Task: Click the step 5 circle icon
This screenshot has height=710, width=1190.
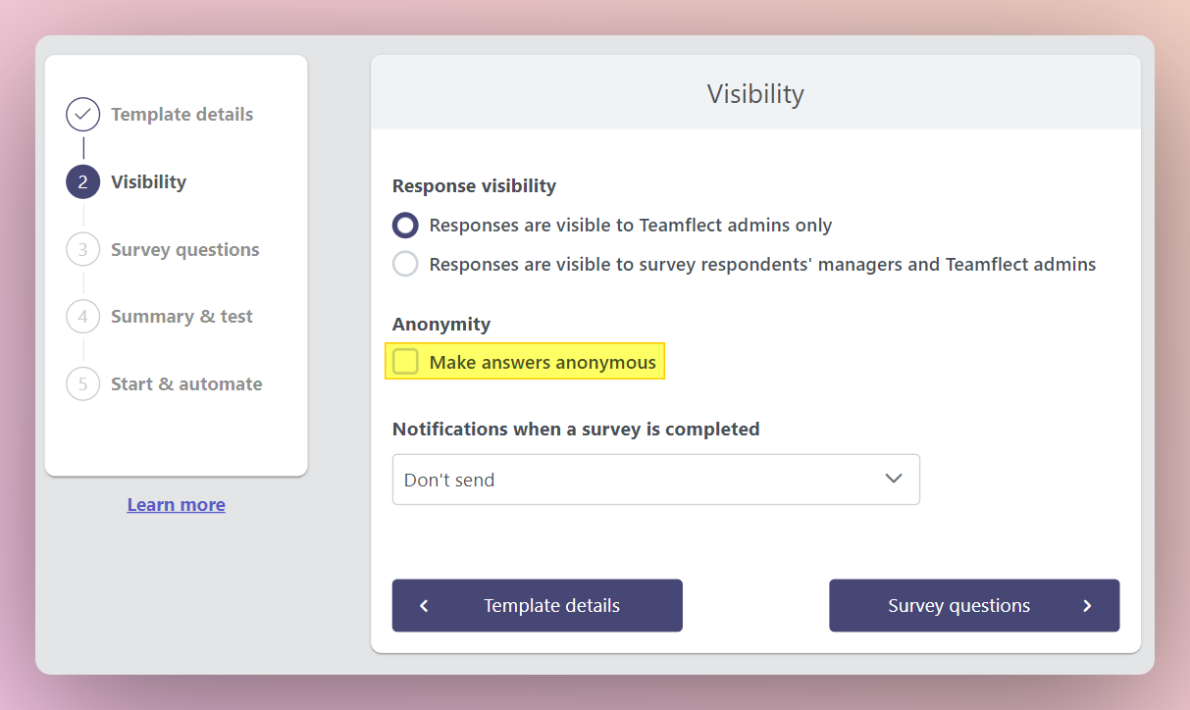Action: 83,384
